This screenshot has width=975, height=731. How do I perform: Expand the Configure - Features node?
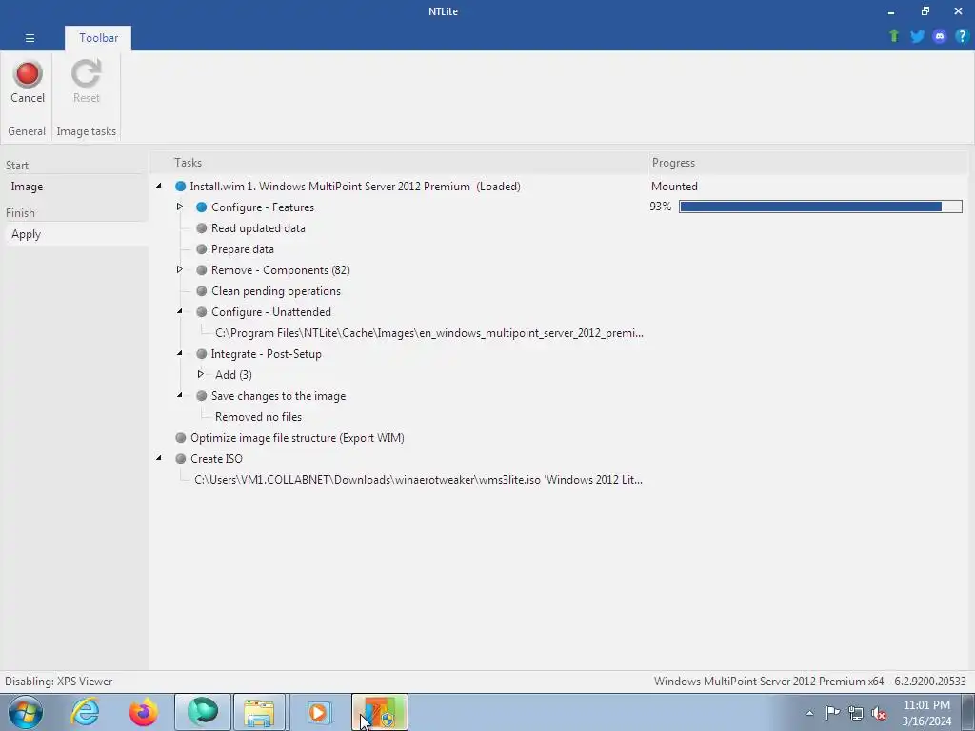pyautogui.click(x=180, y=207)
